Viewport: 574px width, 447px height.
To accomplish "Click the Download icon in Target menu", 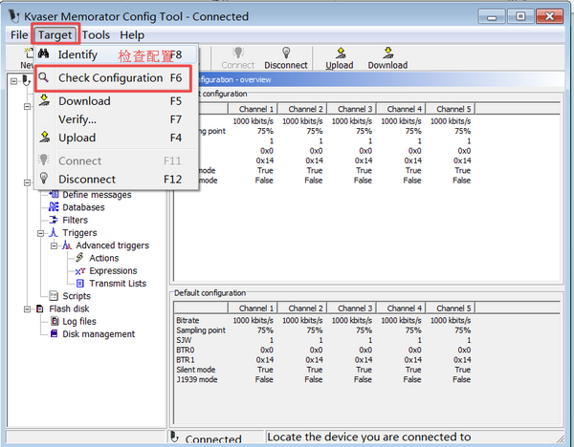I will (44, 100).
